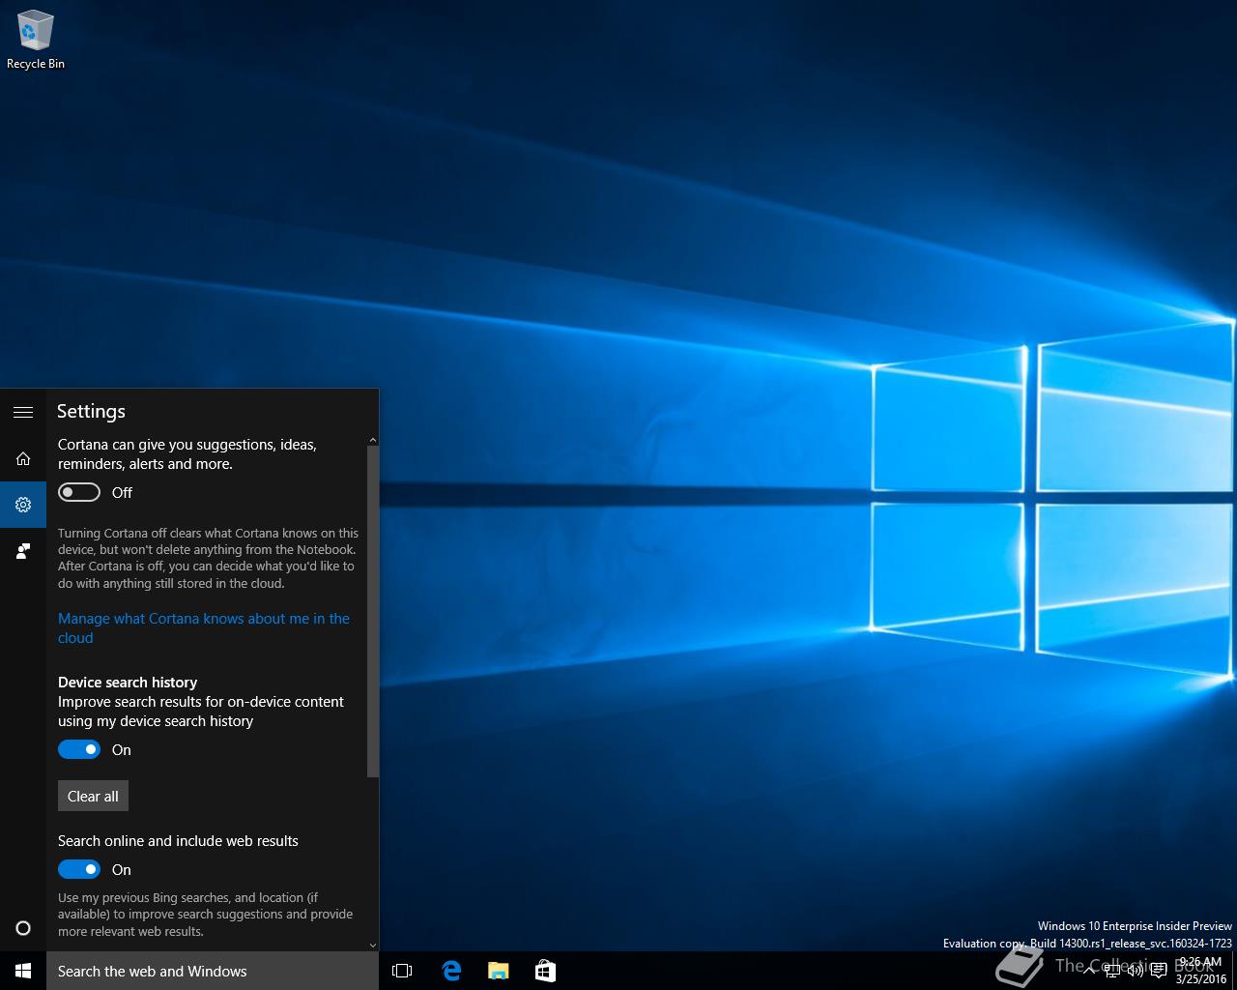This screenshot has height=990, width=1237.
Task: Open Task View from the taskbar
Action: [x=402, y=971]
